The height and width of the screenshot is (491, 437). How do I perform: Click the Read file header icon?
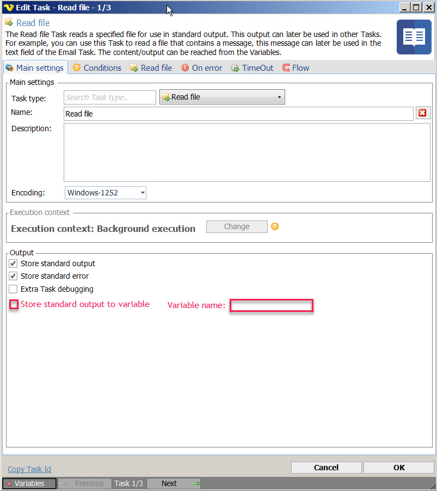tap(9, 23)
